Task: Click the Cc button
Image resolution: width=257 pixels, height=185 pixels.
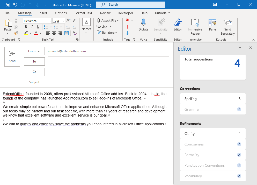Action: tap(34, 72)
